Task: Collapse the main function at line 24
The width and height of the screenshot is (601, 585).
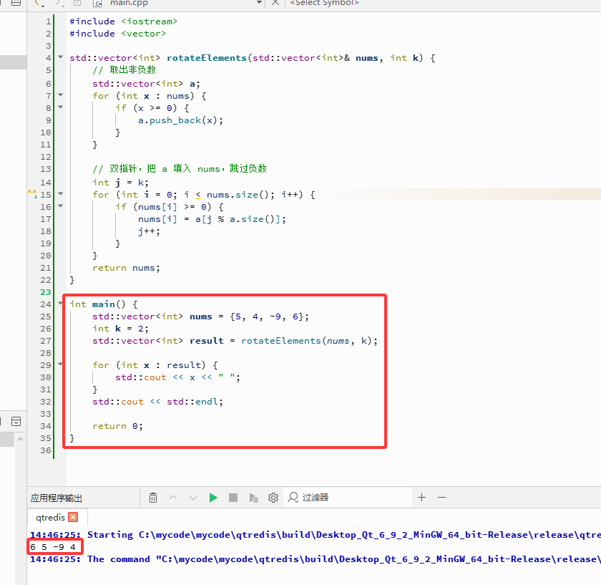Action: coord(61,303)
